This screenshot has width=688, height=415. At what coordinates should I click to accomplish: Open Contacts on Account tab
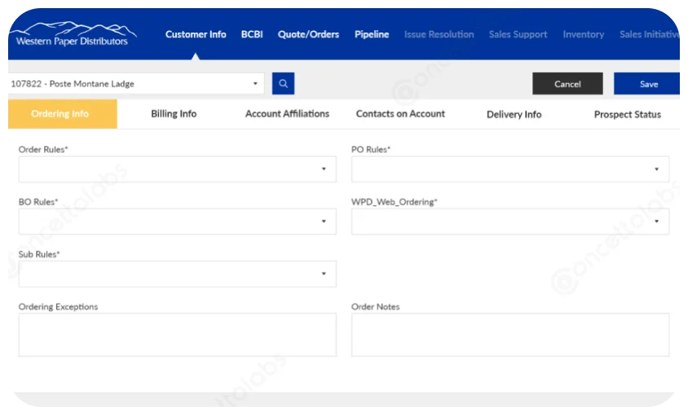pos(400,114)
